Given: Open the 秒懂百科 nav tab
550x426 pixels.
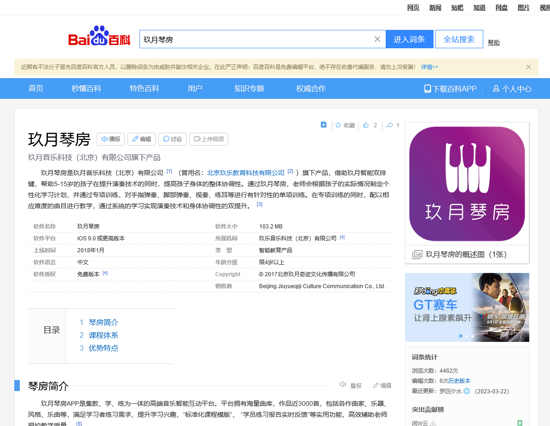Looking at the screenshot, I should [86, 88].
